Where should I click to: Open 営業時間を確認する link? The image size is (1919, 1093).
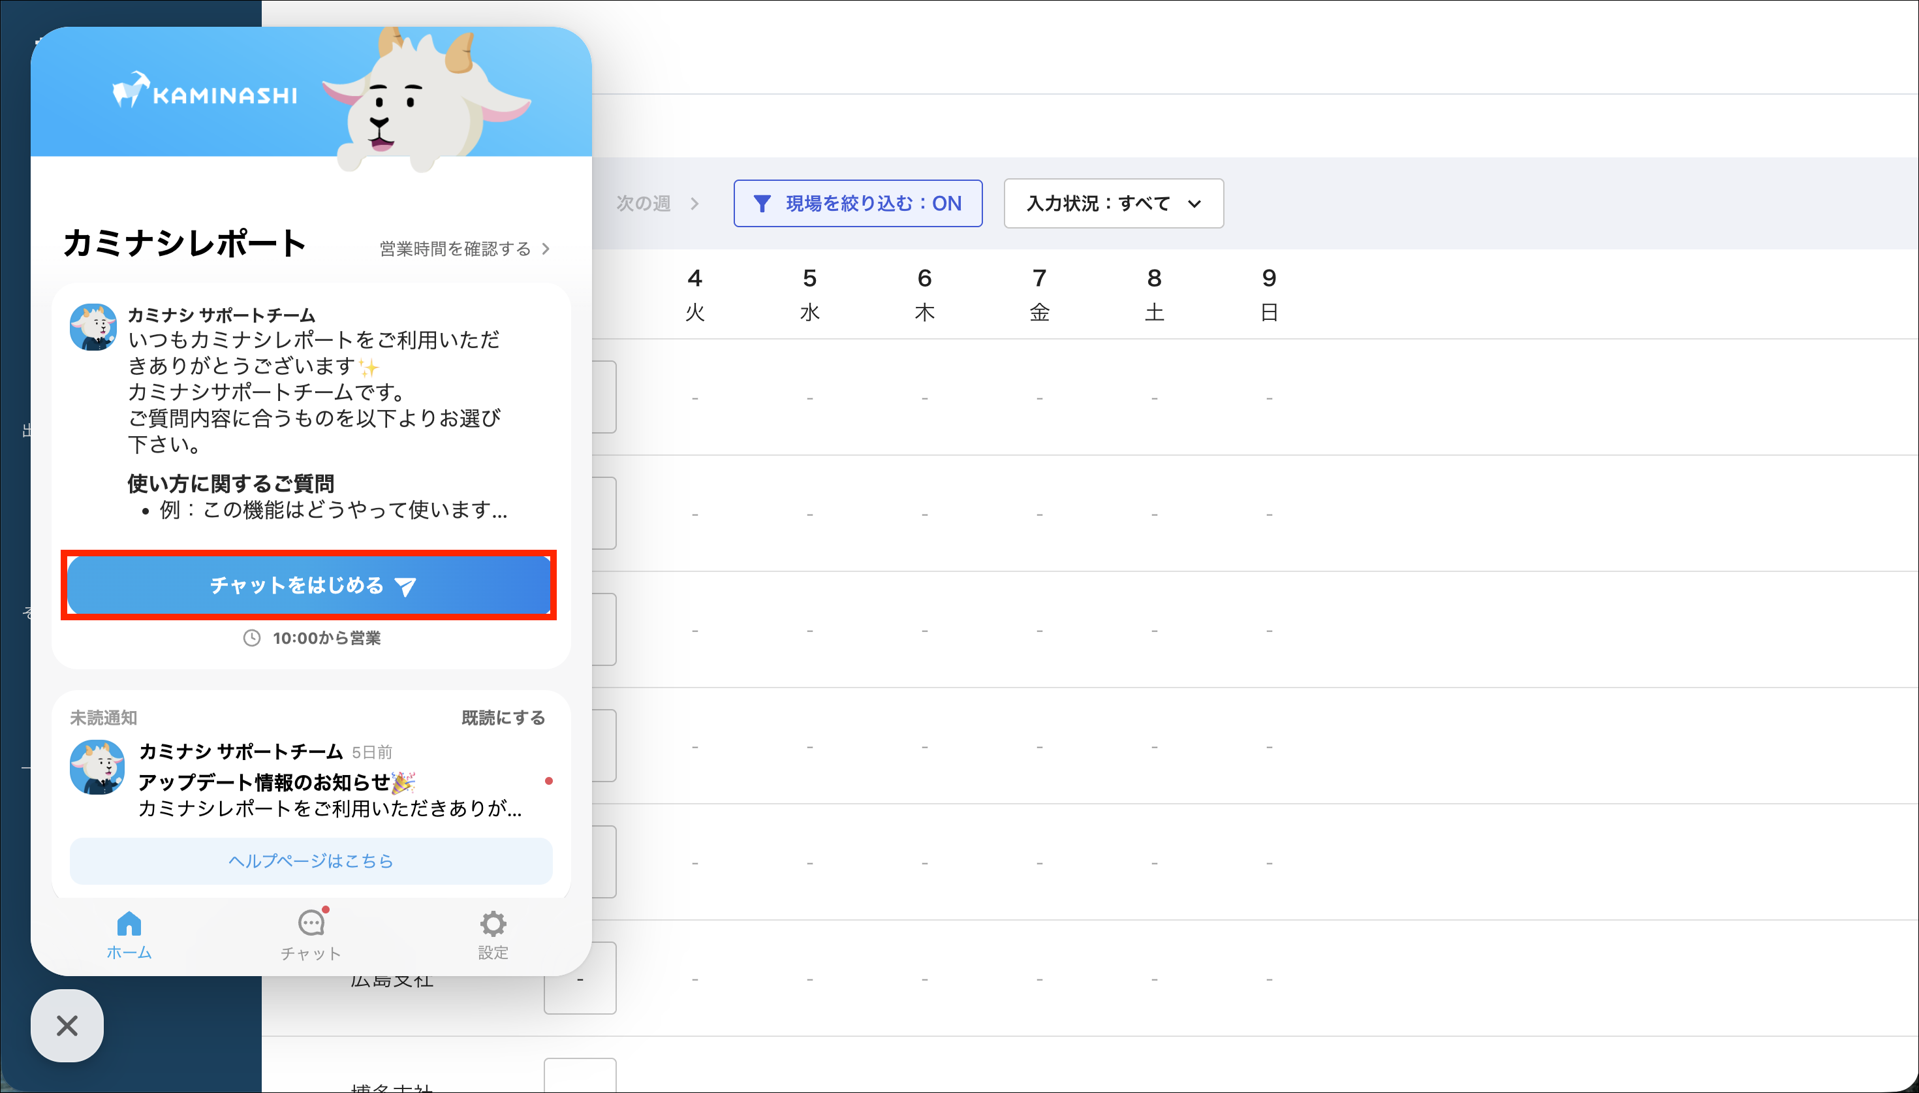tap(465, 249)
